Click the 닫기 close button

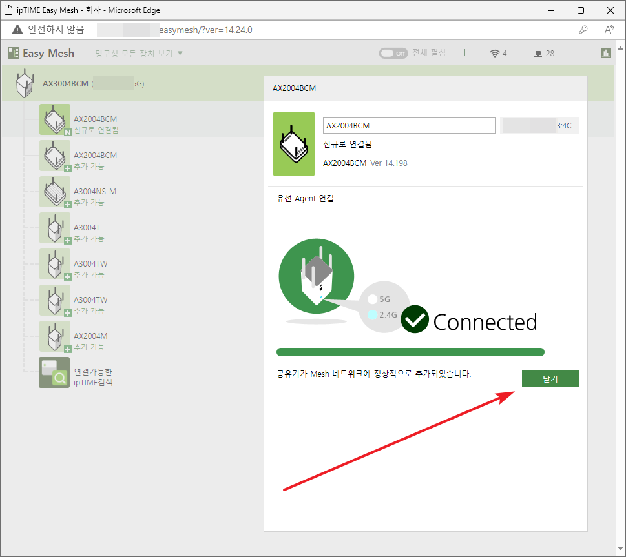(550, 379)
